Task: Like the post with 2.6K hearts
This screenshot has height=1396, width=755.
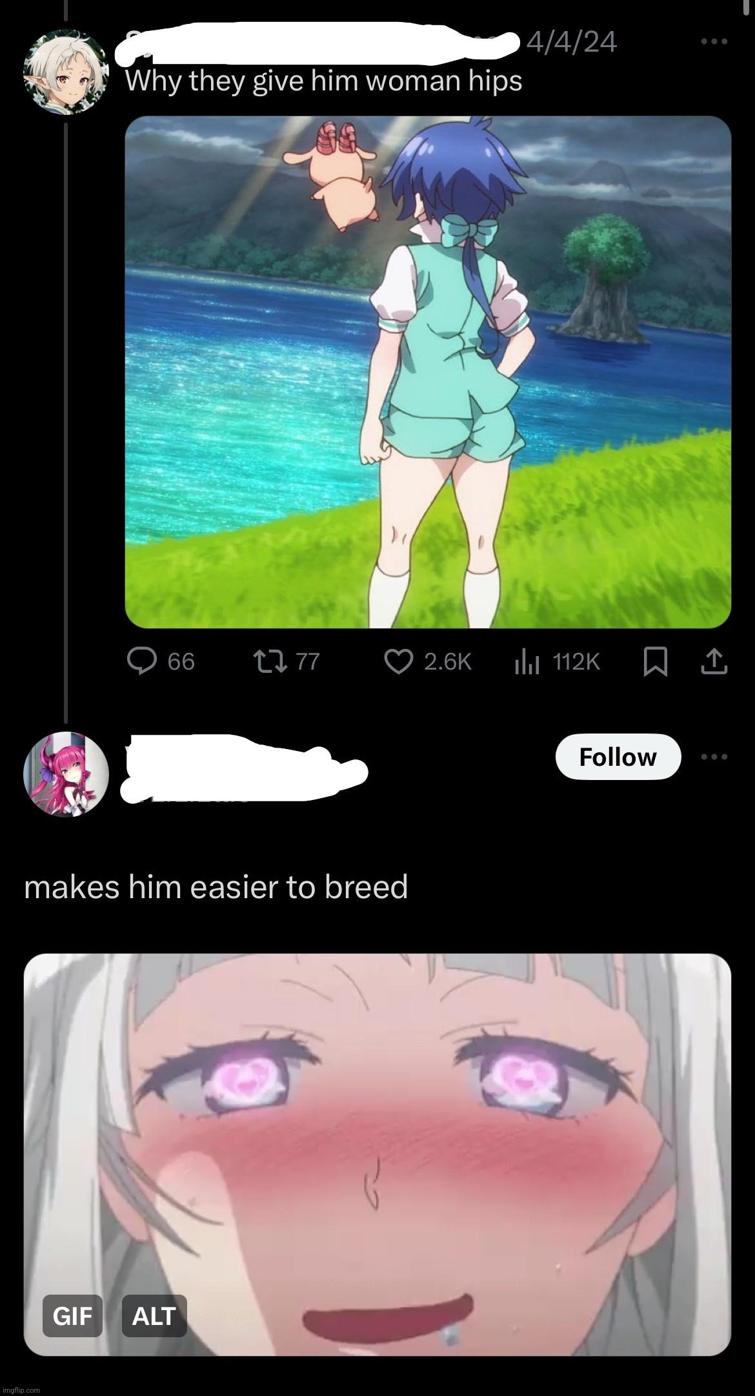Action: tap(398, 661)
